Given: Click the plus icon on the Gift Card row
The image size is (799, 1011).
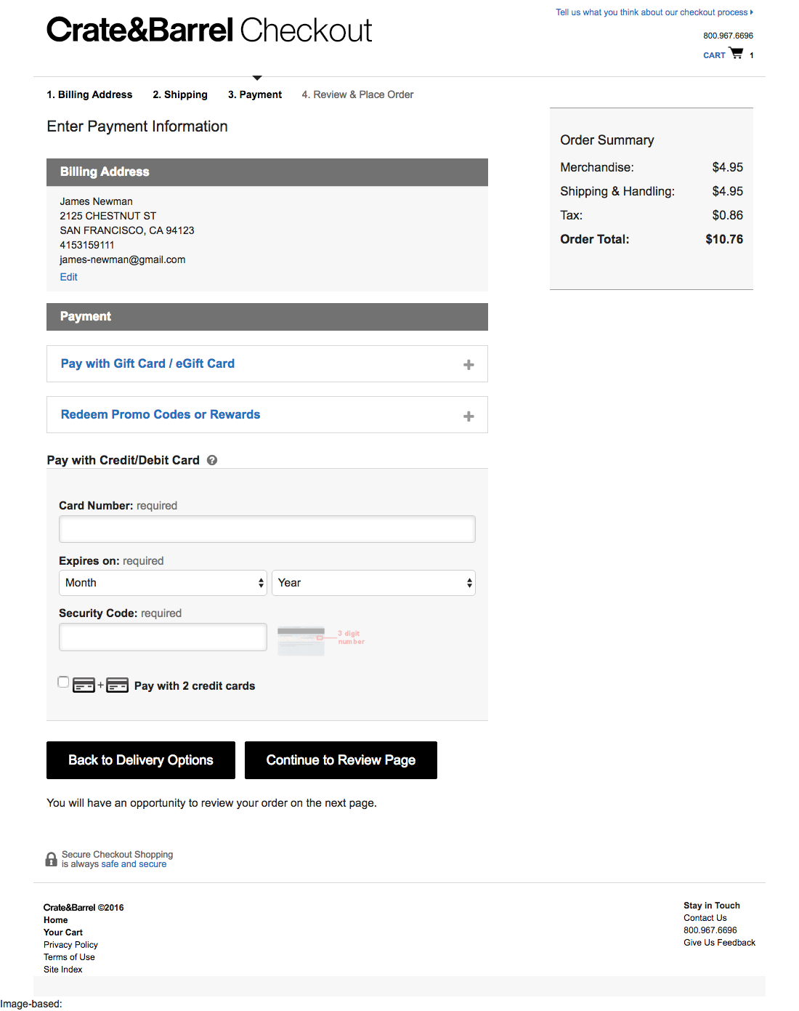Looking at the screenshot, I should point(469,363).
